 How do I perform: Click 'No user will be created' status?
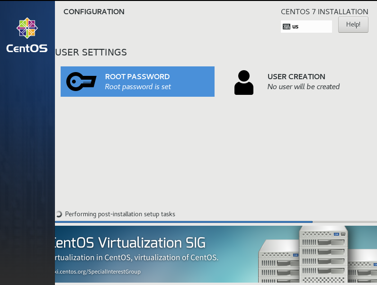[x=303, y=87]
